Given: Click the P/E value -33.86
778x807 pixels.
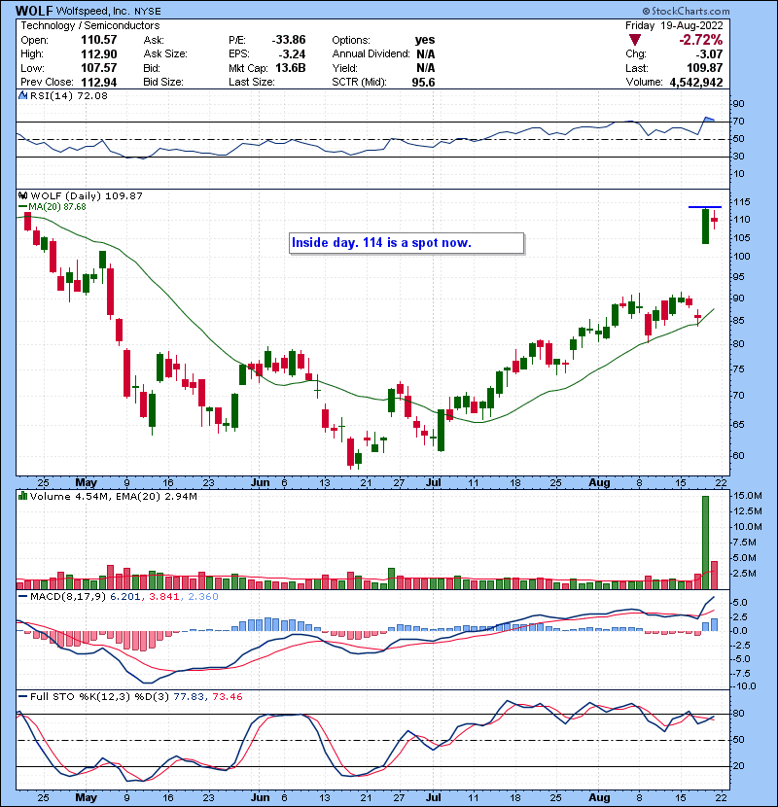Looking at the screenshot, I should point(289,40).
